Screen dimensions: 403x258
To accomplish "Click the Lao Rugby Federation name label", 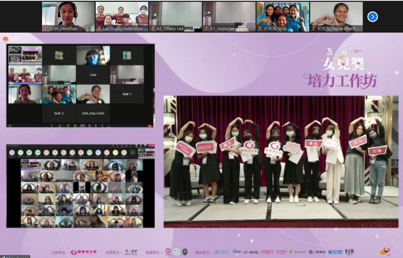I will [125, 29].
